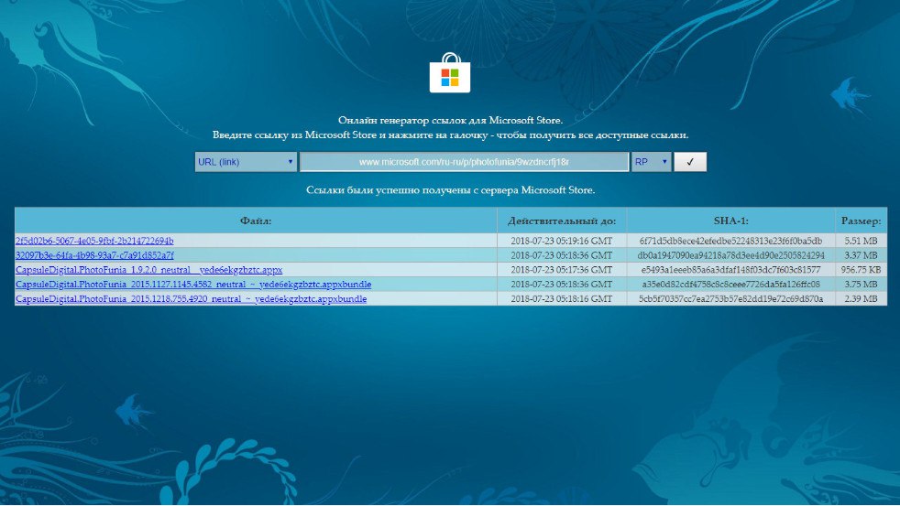Click the Действительный до: column header
Screen dimensions: 900x506
click(561, 221)
